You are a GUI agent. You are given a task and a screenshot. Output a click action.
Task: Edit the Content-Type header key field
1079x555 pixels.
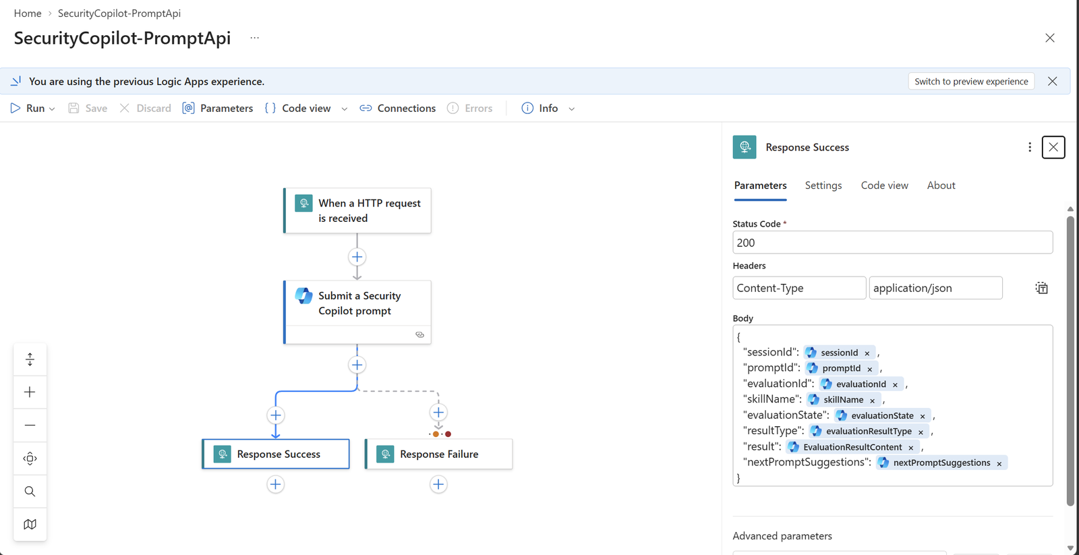pos(799,288)
